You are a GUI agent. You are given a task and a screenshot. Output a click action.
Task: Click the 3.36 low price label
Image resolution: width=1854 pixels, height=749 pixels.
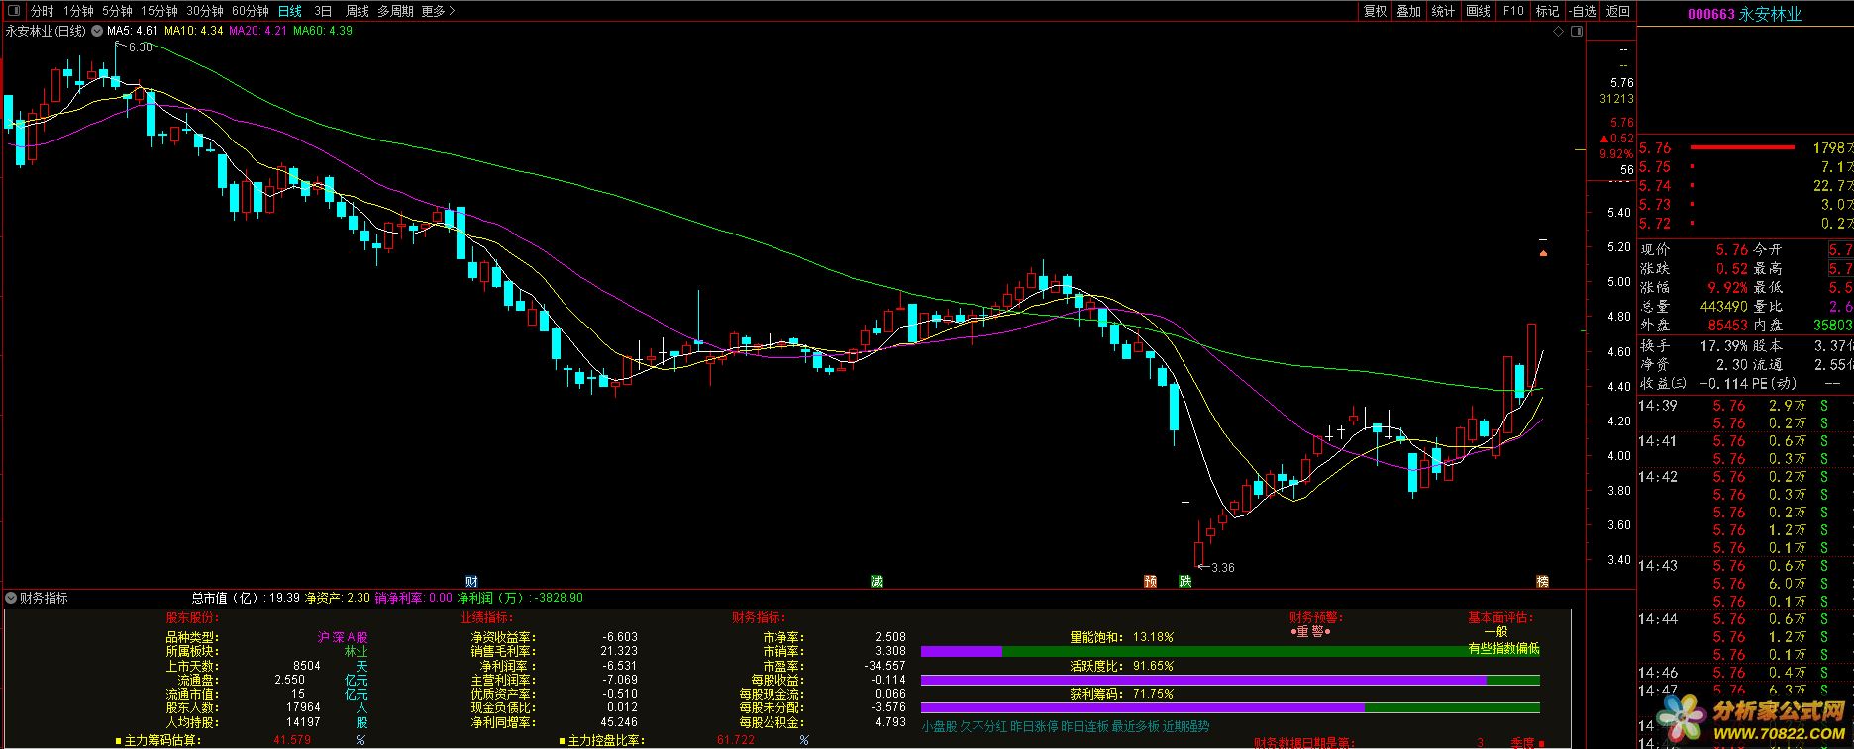[1223, 567]
